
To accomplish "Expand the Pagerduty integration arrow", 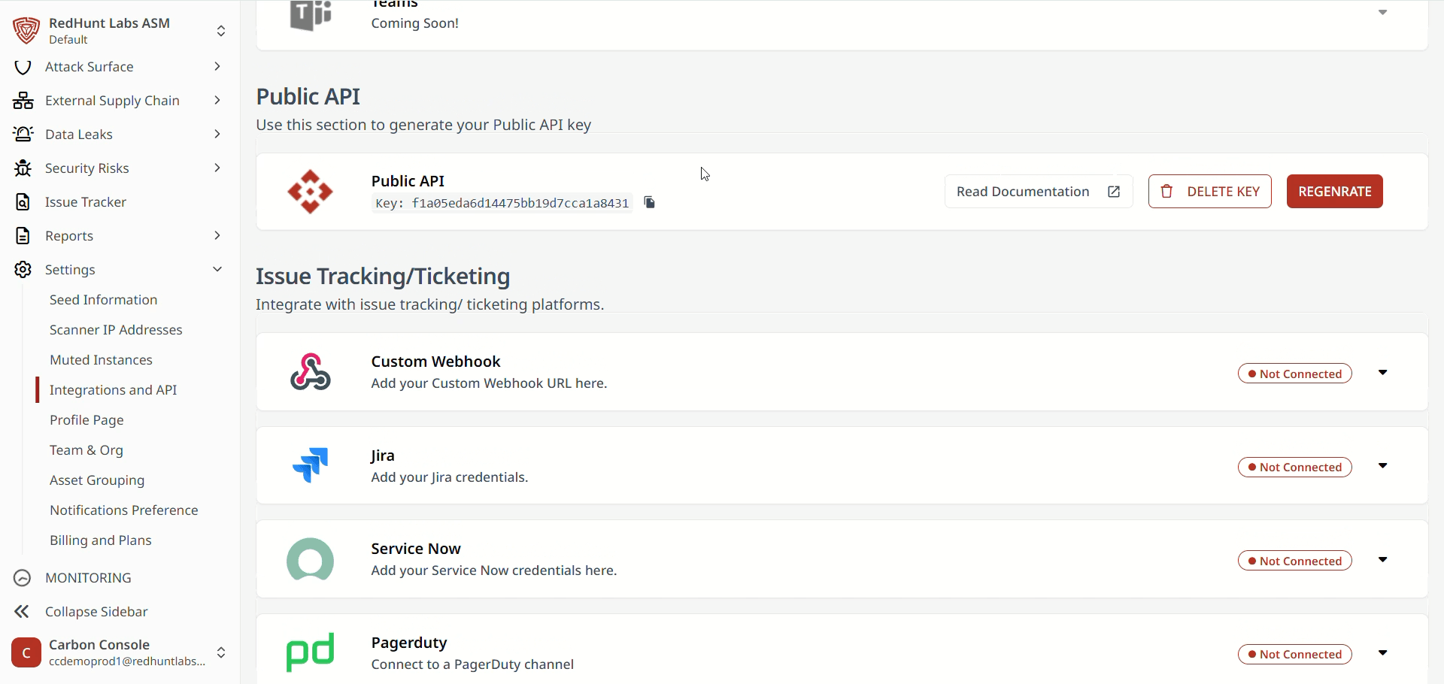I will 1382,653.
